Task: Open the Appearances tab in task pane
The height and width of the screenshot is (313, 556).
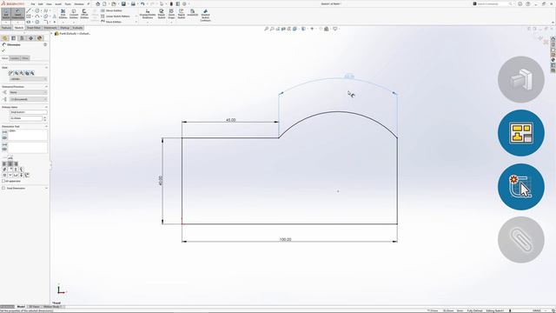Action: (553, 60)
